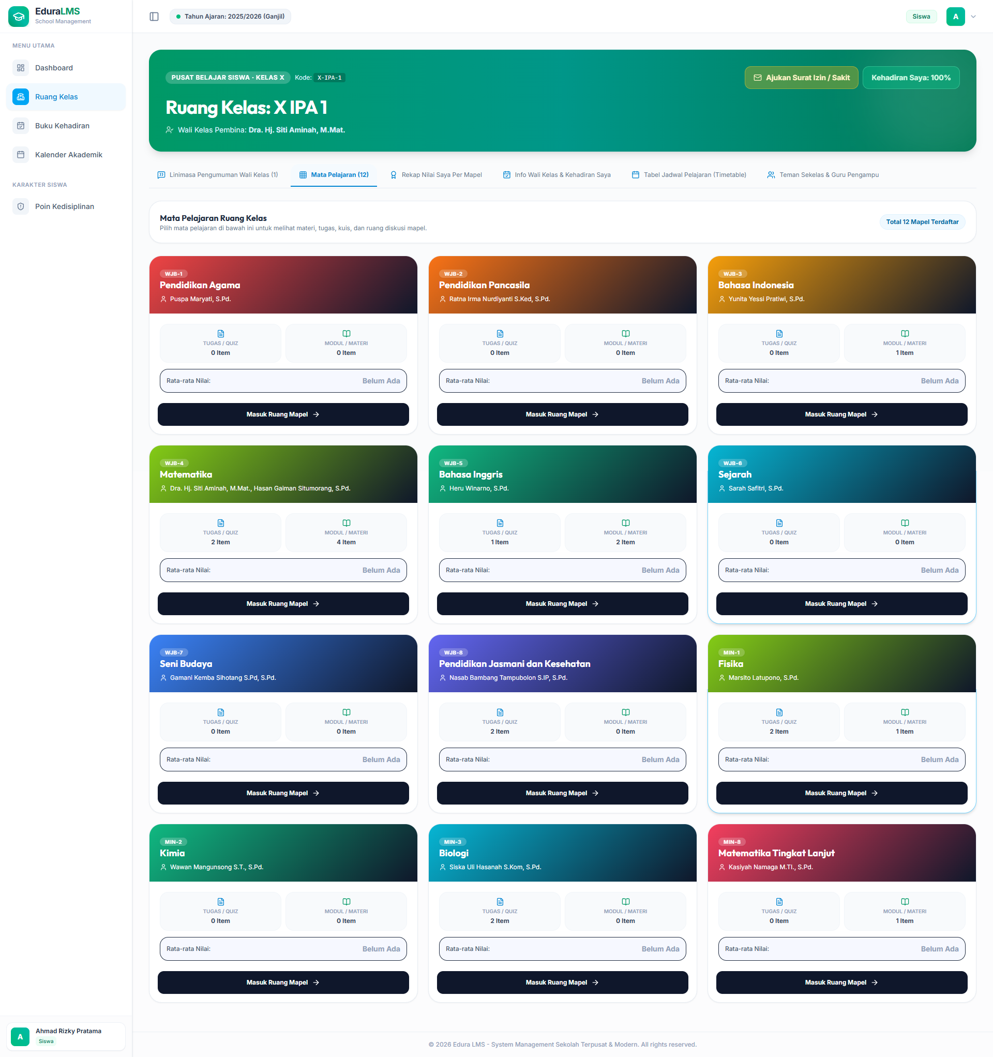Open Rekap Nilai Saya Per Mapel tab
Image resolution: width=993 pixels, height=1057 pixels.
click(x=436, y=175)
